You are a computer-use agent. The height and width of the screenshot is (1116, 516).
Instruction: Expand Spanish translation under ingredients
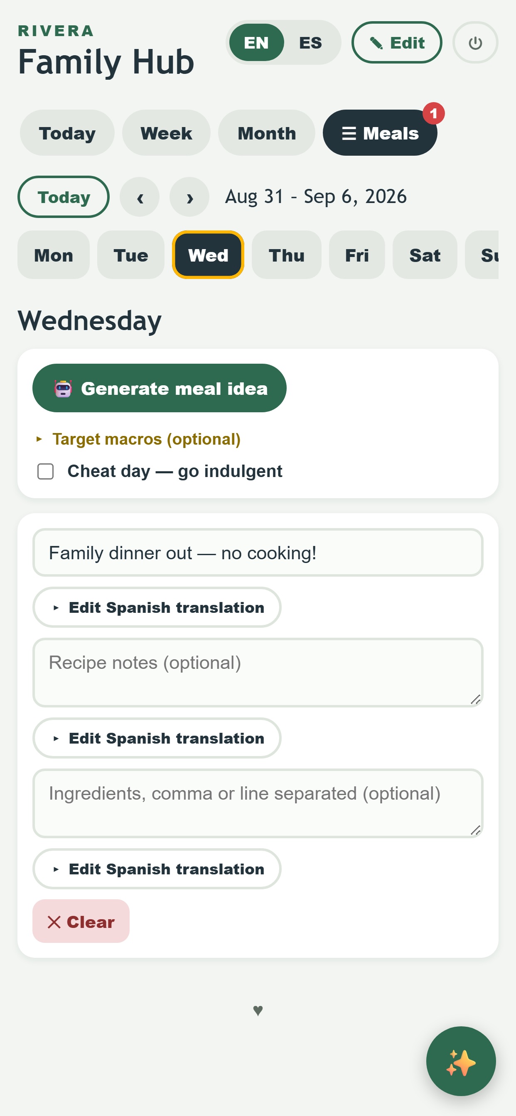point(157,869)
